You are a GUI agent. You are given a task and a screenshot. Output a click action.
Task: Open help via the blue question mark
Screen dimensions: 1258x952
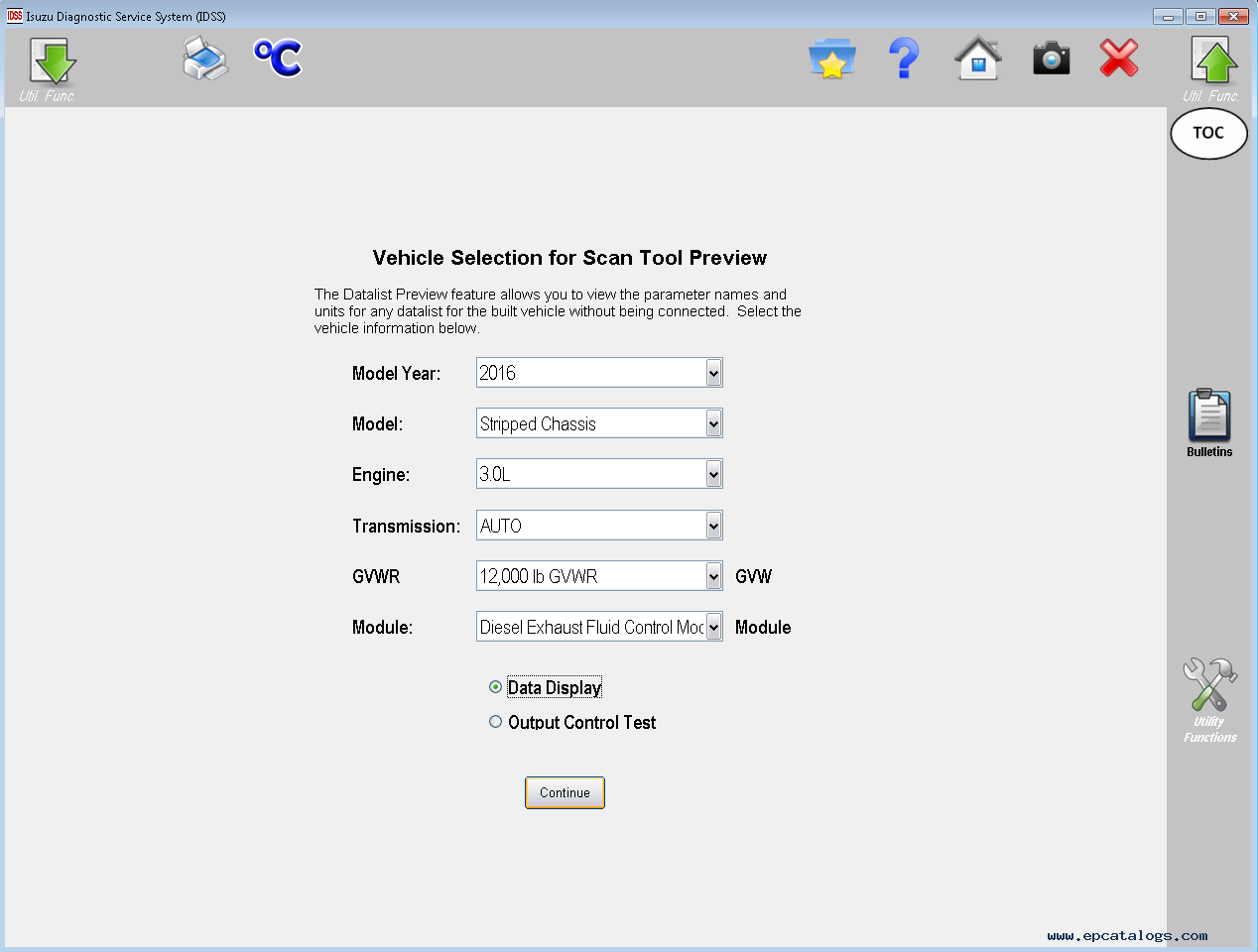pyautogui.click(x=904, y=59)
